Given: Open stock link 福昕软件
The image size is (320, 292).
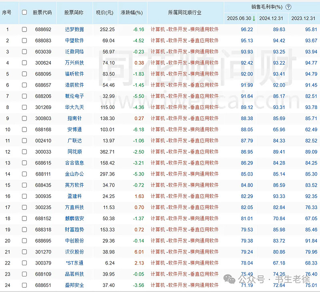Looking at the screenshot, I should [74, 74].
